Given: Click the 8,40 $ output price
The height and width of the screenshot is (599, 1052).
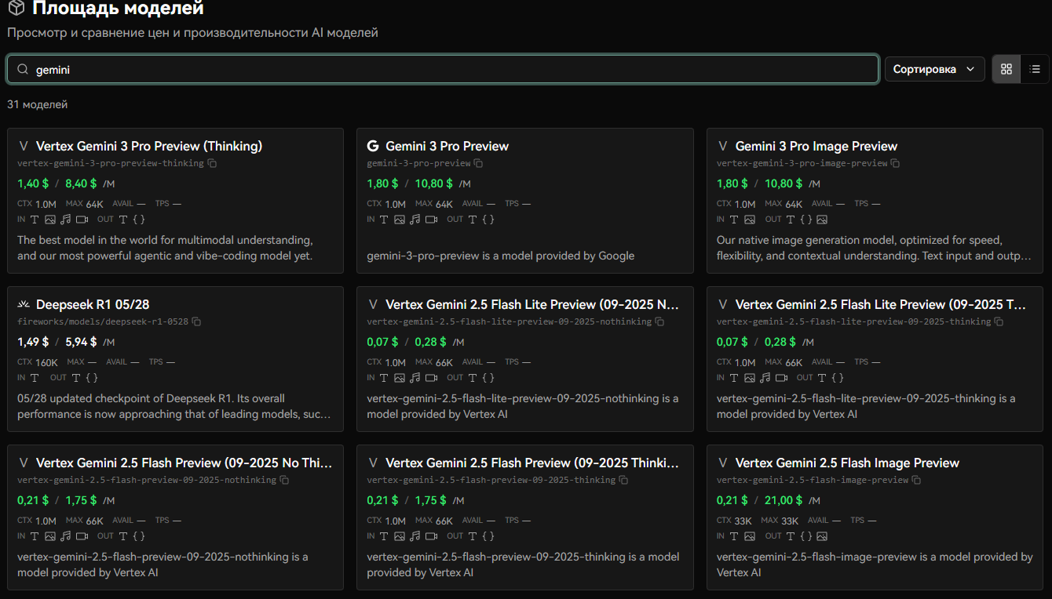Looking at the screenshot, I should [x=81, y=183].
